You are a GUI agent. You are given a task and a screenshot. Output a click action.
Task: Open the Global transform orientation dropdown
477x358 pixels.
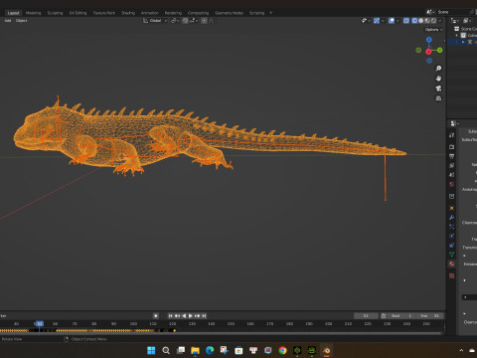point(155,21)
